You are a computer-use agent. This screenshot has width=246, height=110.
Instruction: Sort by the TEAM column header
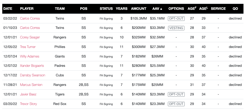60,9
